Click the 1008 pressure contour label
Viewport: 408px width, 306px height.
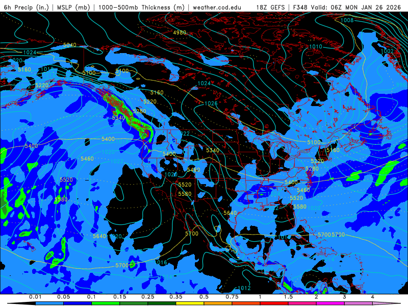click(x=347, y=20)
